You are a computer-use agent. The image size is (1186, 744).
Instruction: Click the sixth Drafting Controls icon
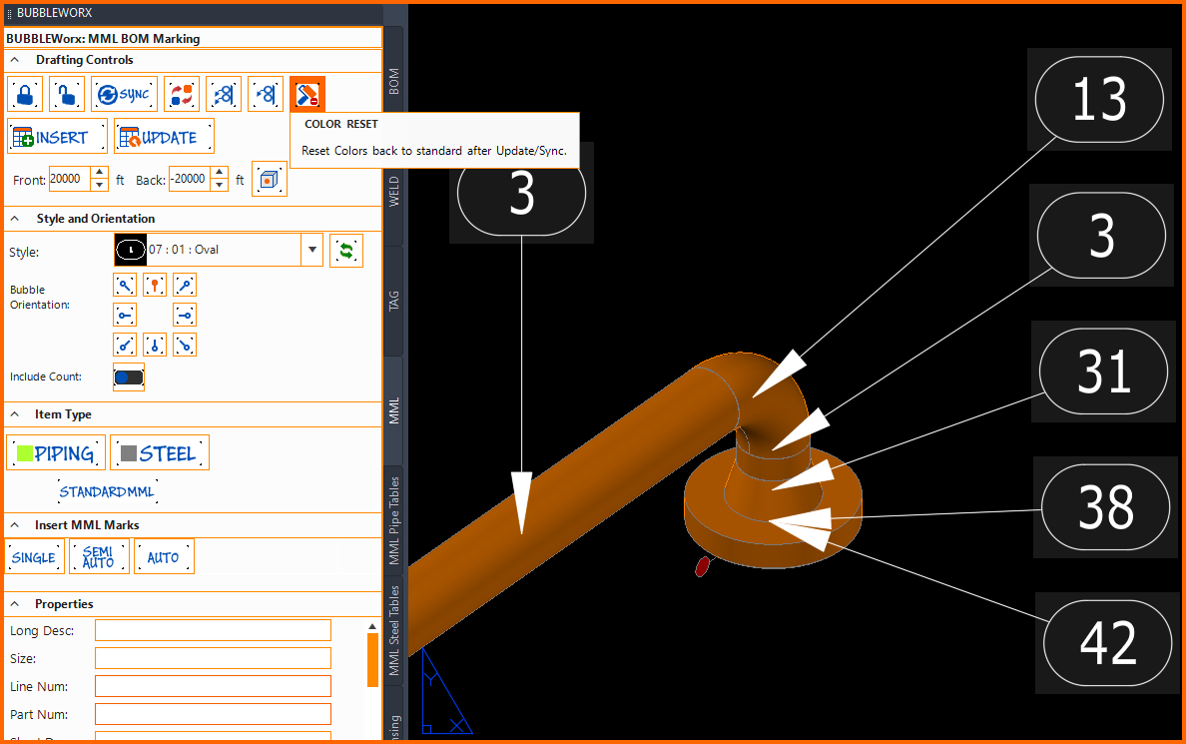tap(266, 95)
